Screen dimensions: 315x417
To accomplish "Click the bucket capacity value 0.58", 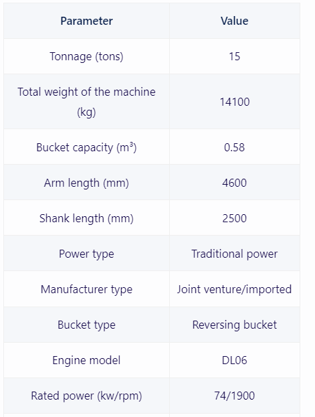I will tap(235, 147).
